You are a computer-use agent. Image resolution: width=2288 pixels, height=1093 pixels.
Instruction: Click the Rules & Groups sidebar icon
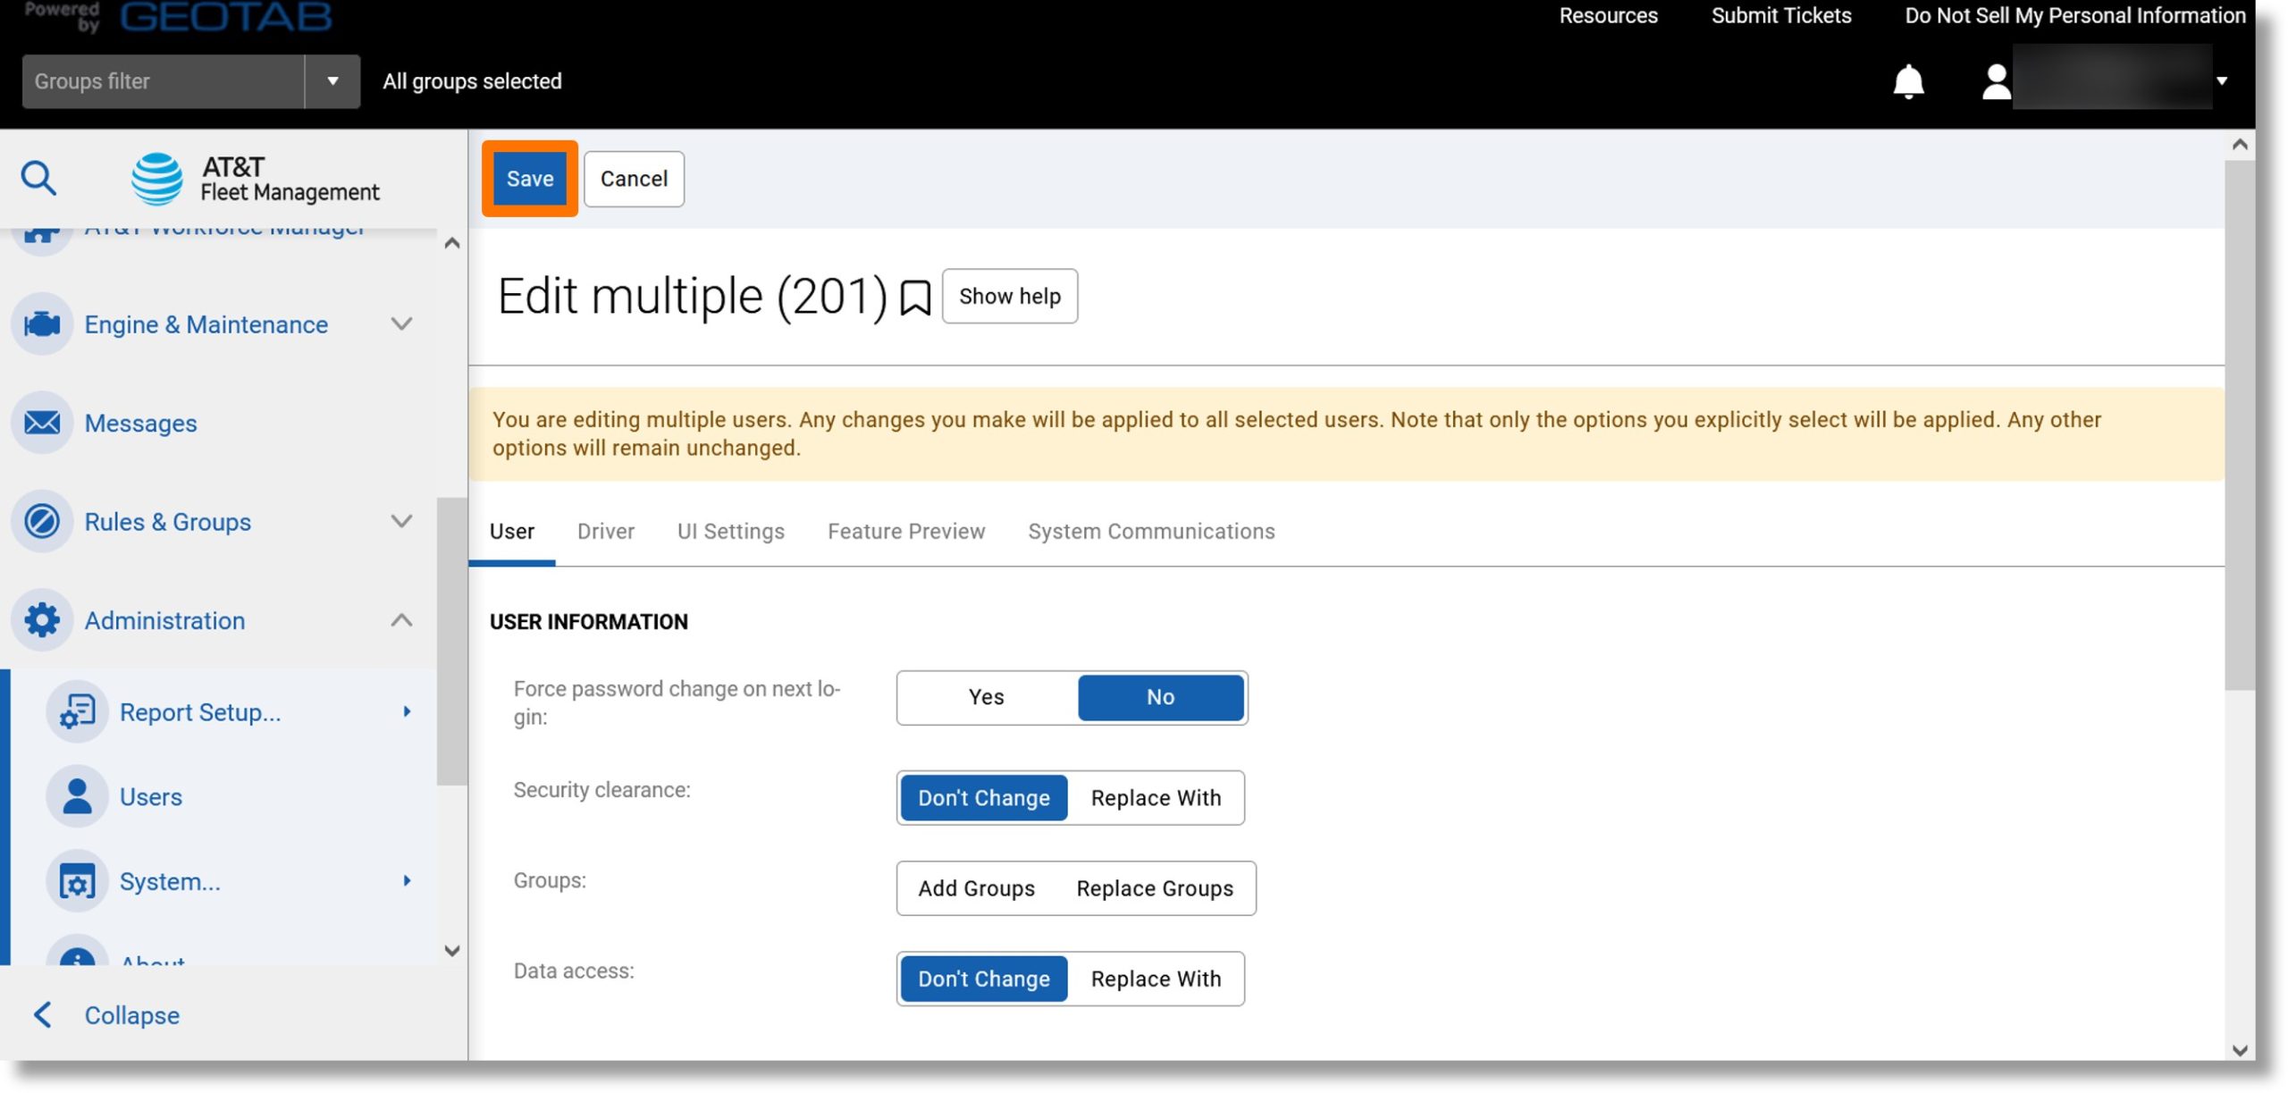point(41,523)
